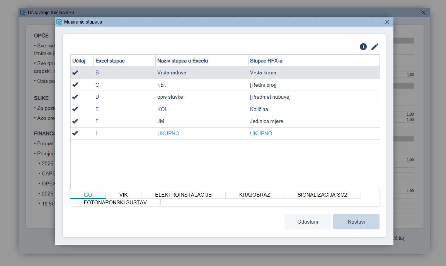Click the info icon above the table
The height and width of the screenshot is (266, 446).
363,47
